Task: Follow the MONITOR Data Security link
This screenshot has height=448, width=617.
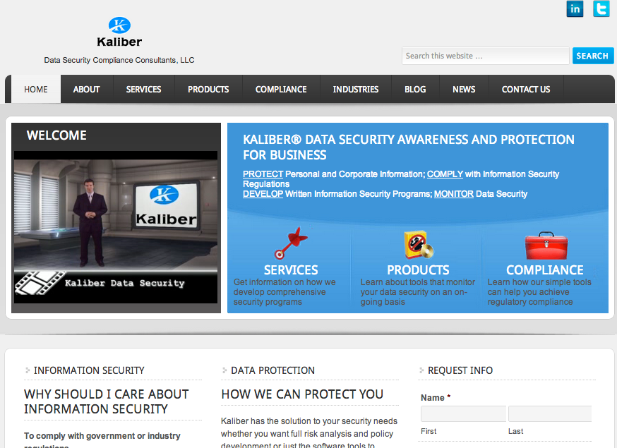Action: pos(454,194)
